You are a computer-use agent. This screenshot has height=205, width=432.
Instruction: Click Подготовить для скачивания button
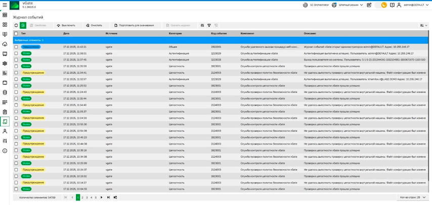tap(134, 25)
